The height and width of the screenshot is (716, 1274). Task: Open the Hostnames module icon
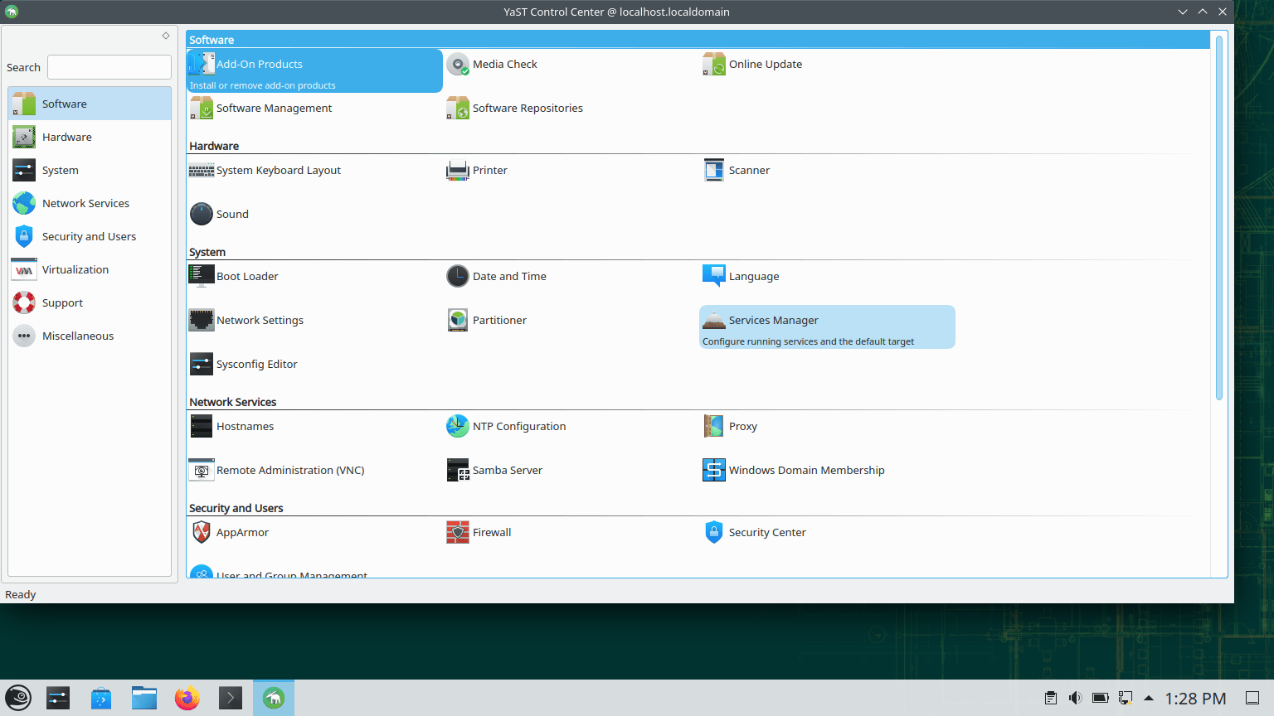pyautogui.click(x=202, y=426)
